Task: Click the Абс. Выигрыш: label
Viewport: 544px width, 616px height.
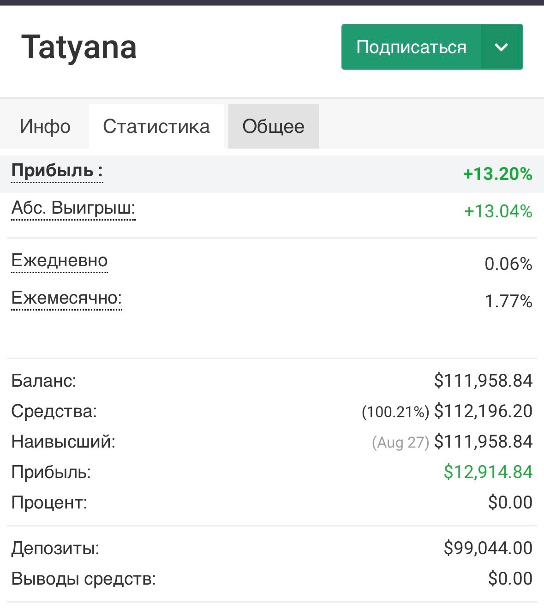Action: point(73,208)
